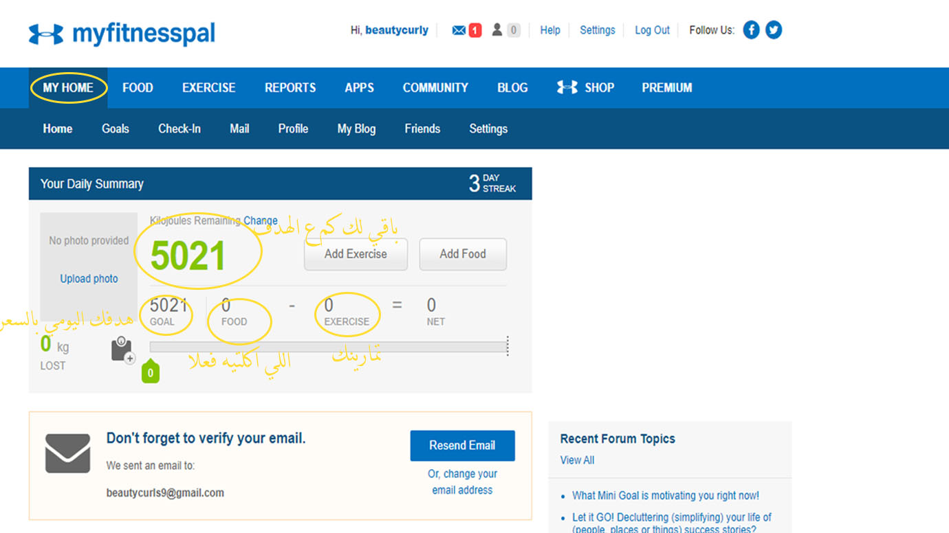Click the kilojoules progress bar
Screen dimensions: 949x533
pyautogui.click(x=328, y=347)
